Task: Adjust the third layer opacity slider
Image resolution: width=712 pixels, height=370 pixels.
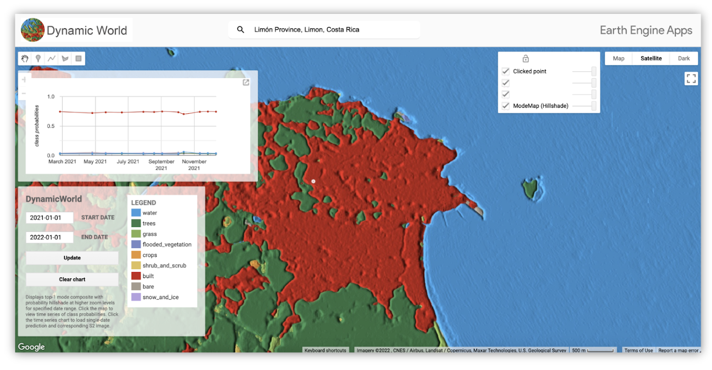Action: pos(584,94)
